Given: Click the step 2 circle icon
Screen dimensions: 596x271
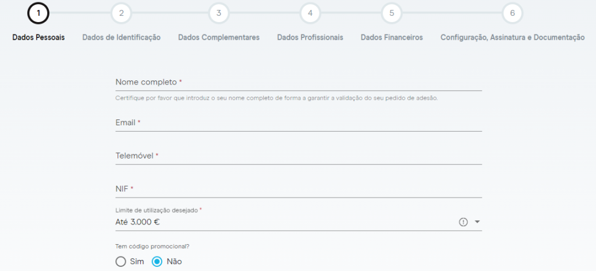Looking at the screenshot, I should click(121, 13).
